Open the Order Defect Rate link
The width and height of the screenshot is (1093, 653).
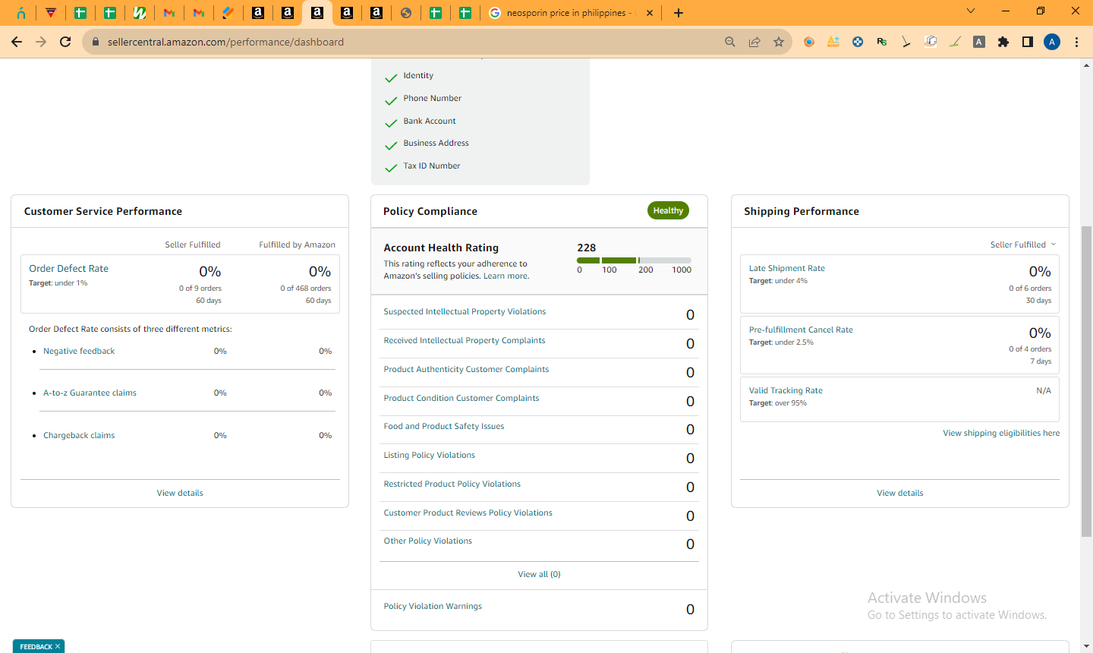tap(69, 269)
